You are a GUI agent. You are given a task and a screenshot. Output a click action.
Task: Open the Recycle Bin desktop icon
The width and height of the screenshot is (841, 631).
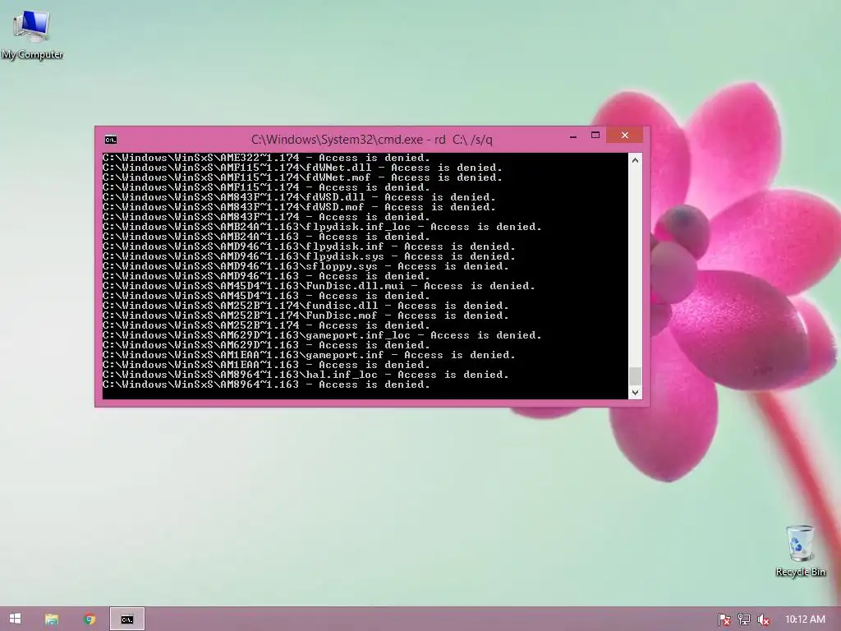pos(800,551)
